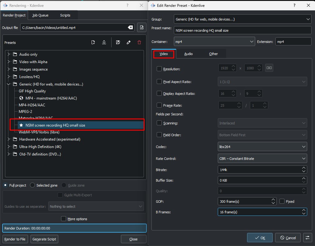This screenshot has height=246, width=315.
Task: Select the MP4-H264/AAC preset
Action: [32, 105]
